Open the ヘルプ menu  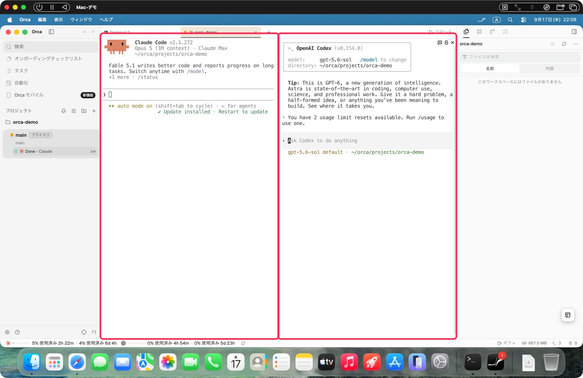click(x=106, y=20)
